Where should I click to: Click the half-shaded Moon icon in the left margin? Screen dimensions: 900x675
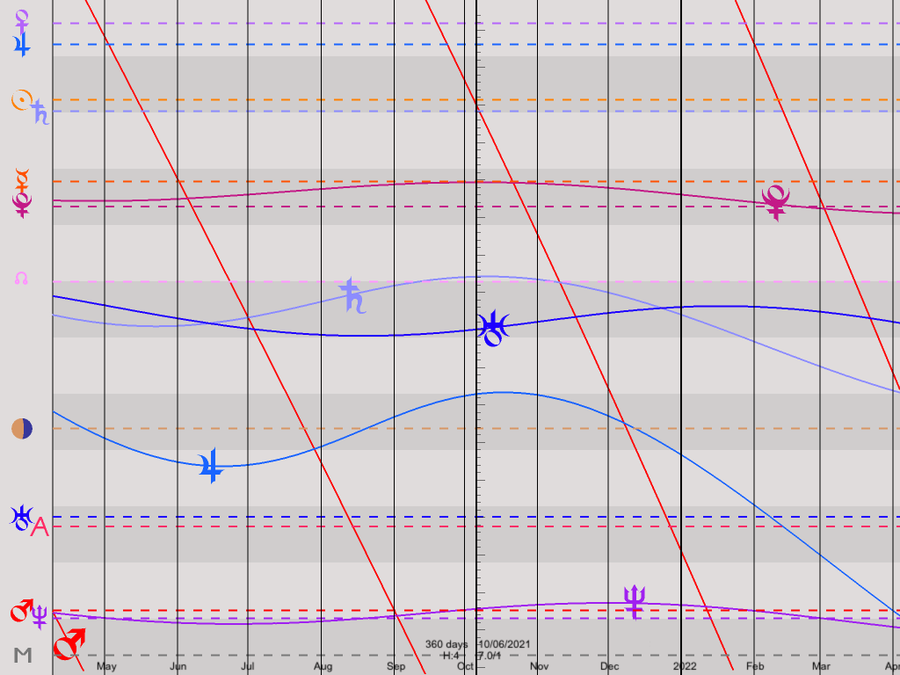pos(22,429)
